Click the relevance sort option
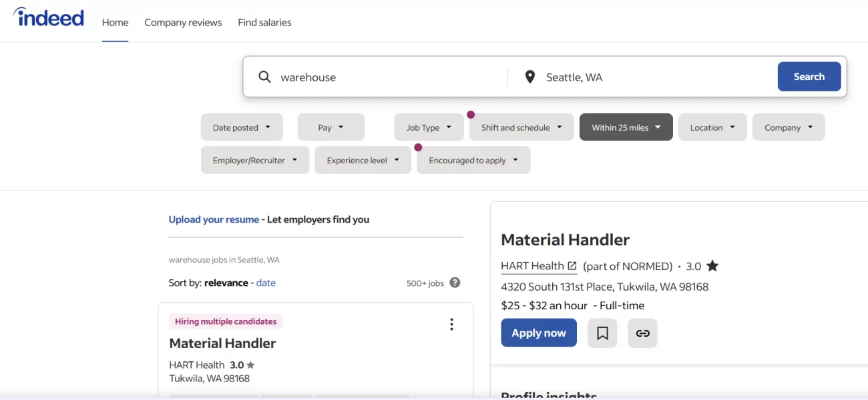The width and height of the screenshot is (868, 400). click(226, 283)
